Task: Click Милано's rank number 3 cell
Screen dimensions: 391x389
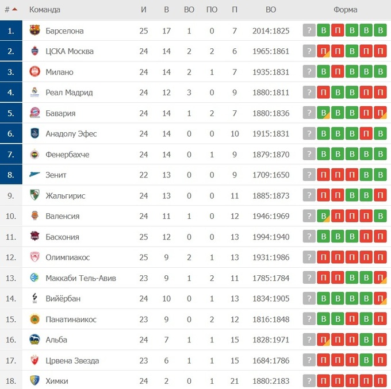Action: [11, 72]
